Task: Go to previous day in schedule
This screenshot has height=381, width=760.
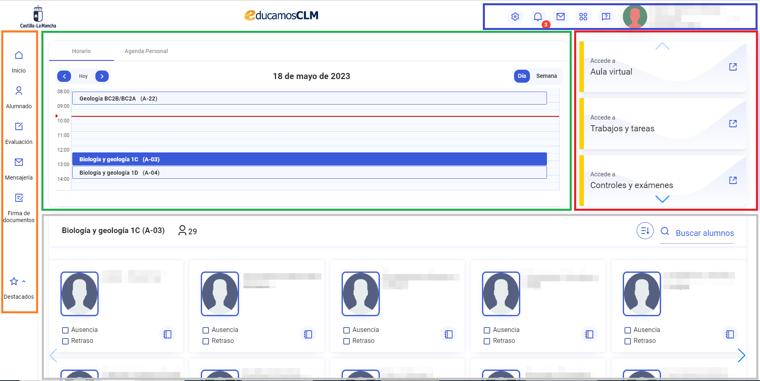Action: 64,76
